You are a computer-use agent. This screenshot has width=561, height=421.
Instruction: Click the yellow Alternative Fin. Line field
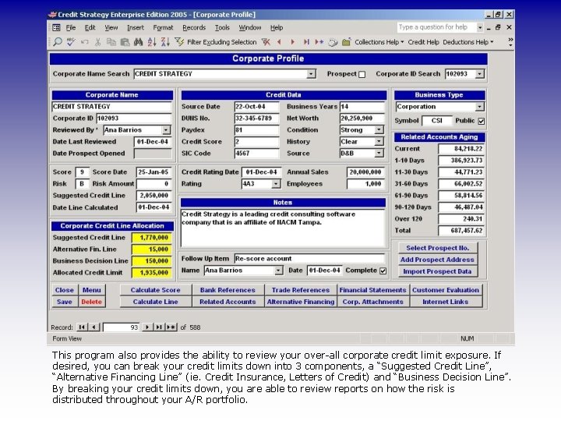152,249
